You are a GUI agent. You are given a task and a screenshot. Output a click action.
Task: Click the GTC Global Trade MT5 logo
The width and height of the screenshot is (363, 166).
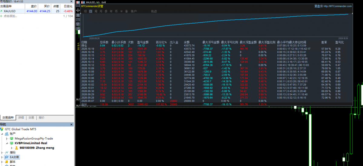tap(2, 129)
